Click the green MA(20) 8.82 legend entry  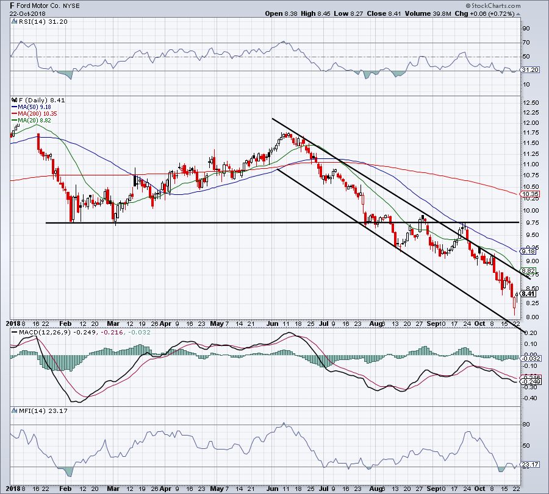coord(31,120)
